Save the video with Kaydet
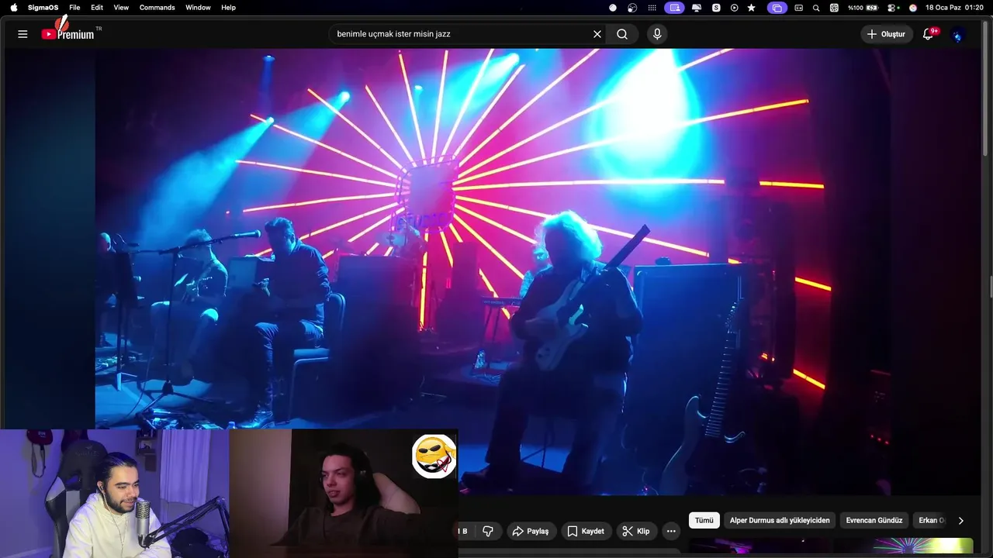Image resolution: width=993 pixels, height=558 pixels. click(x=586, y=531)
